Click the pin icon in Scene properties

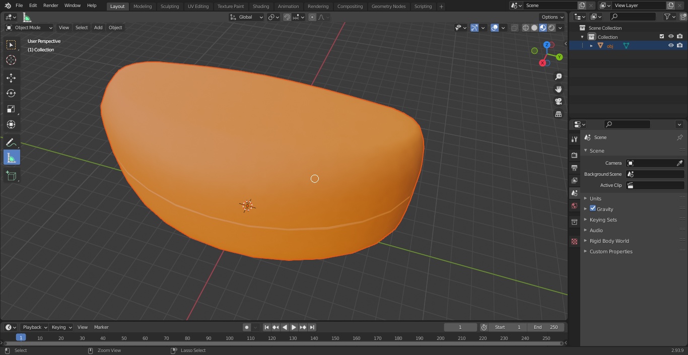tap(679, 137)
